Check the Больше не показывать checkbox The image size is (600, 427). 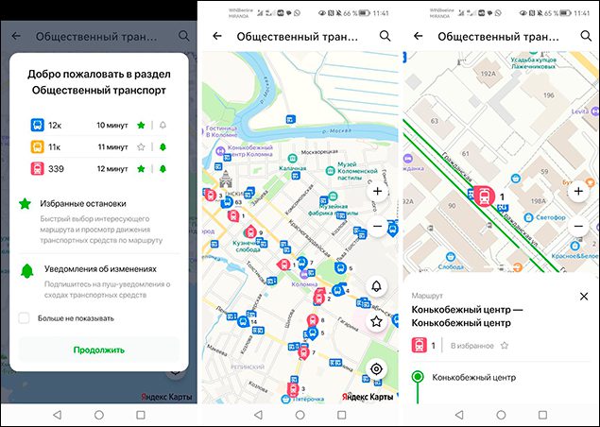pyautogui.click(x=25, y=318)
